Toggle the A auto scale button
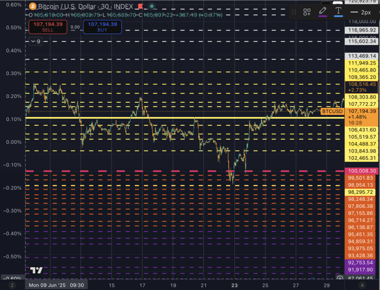This screenshot has height=290, width=380. coord(361,286)
